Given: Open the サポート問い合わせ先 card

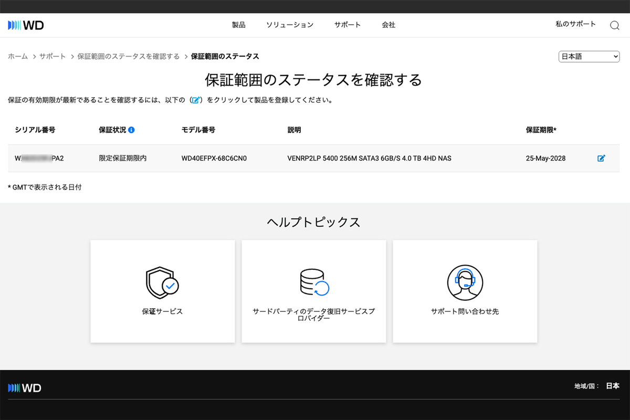Looking at the screenshot, I should coord(465,291).
